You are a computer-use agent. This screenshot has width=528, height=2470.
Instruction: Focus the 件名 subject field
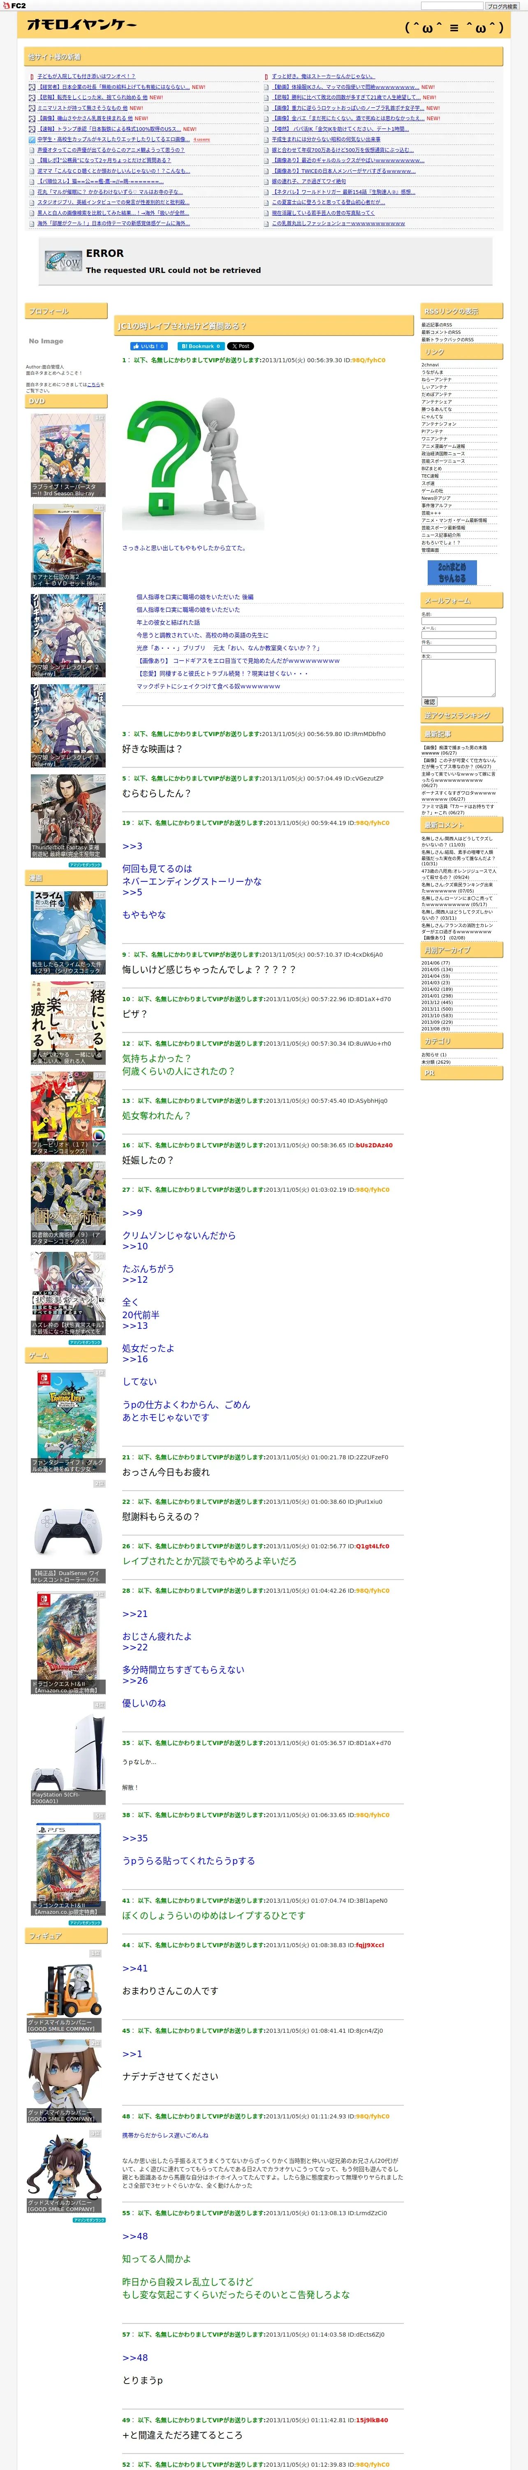click(458, 649)
